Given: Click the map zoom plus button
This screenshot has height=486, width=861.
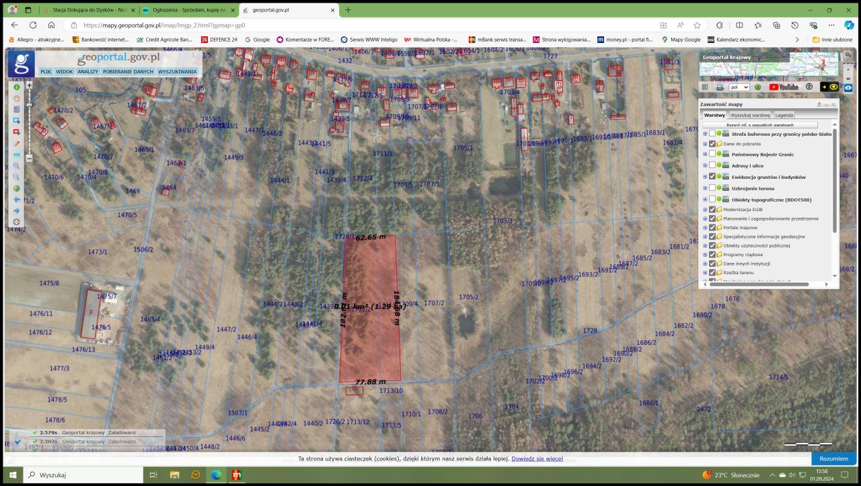Looking at the screenshot, I should point(29,85).
